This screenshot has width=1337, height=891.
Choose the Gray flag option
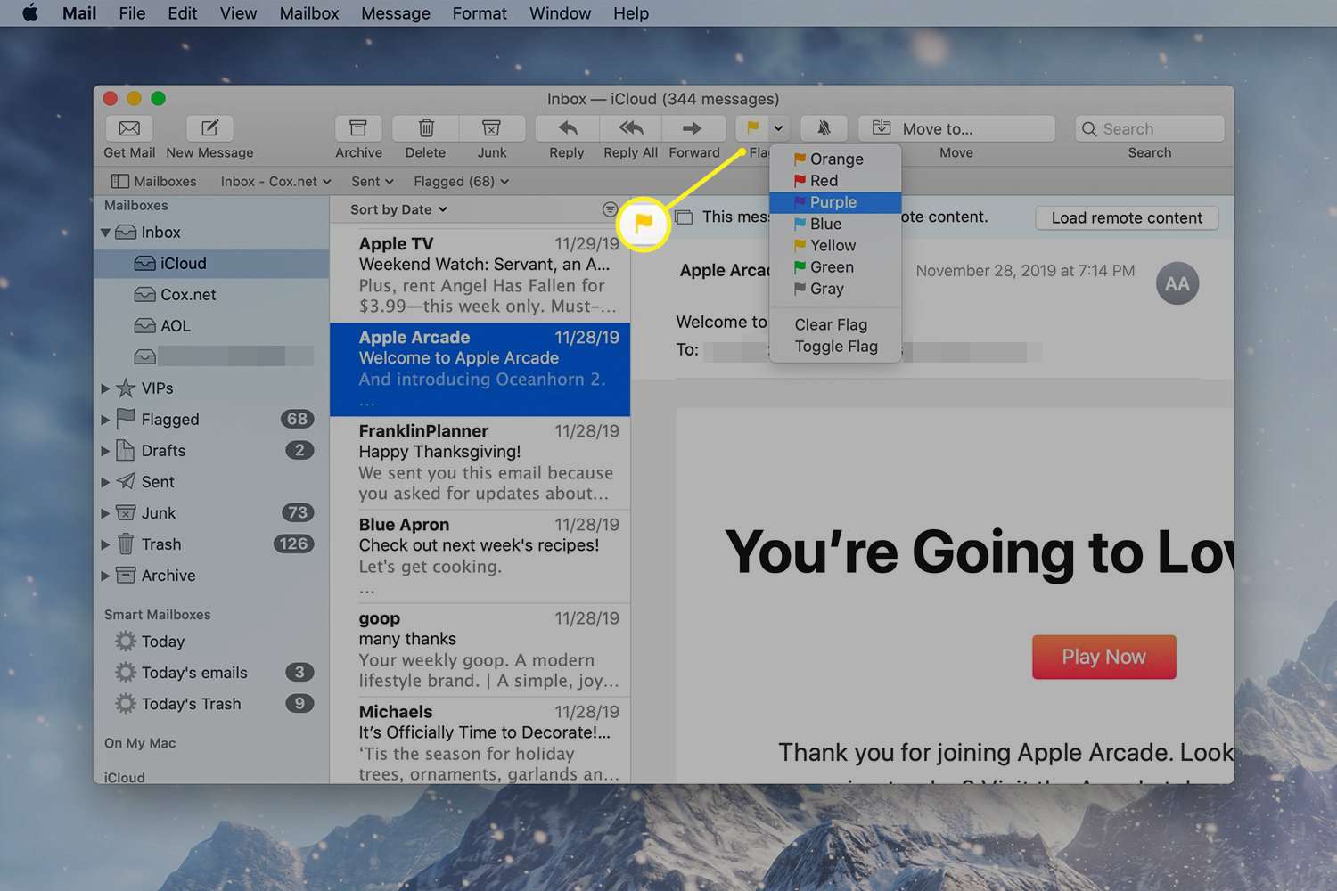pos(835,289)
